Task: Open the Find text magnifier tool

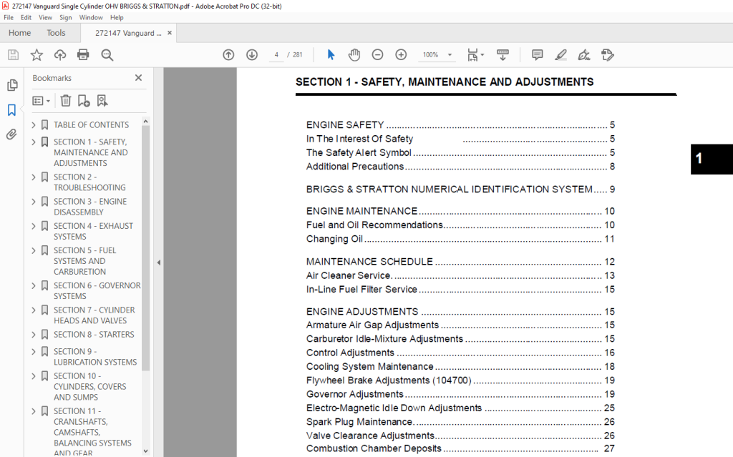Action: pos(107,55)
